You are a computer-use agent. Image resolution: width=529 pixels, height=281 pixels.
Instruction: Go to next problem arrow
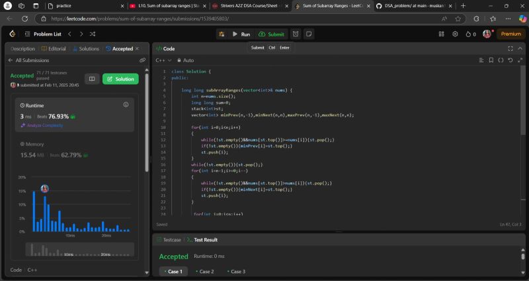click(81, 34)
